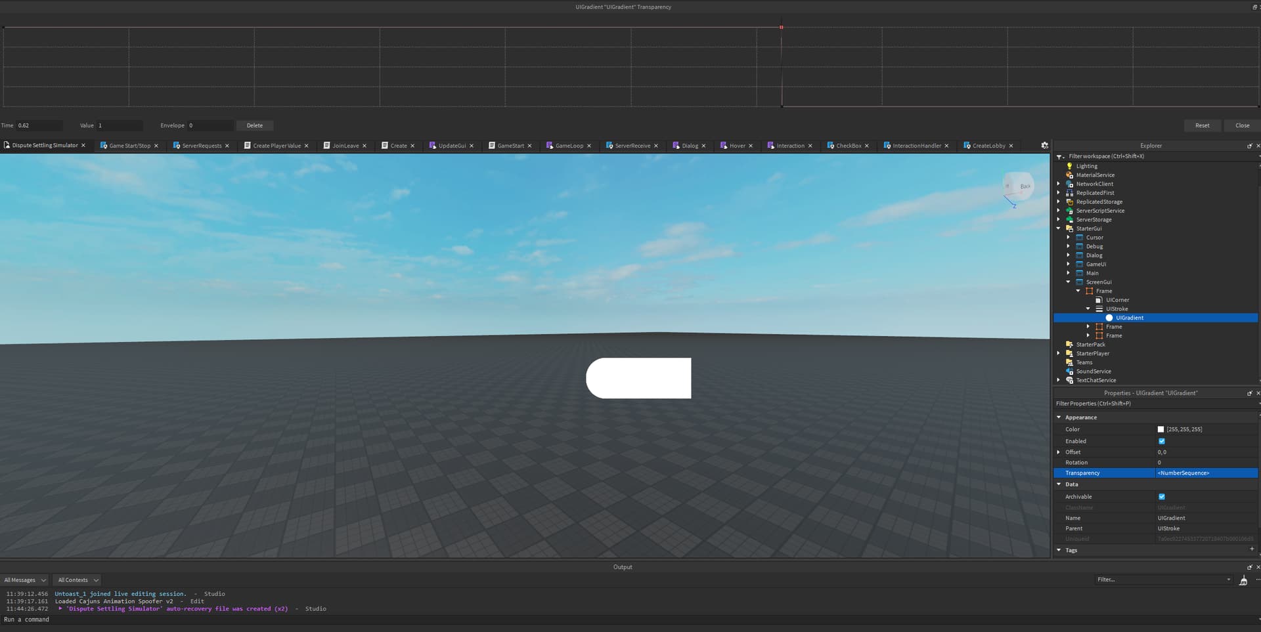Select the SoundService icon
This screenshot has height=632, width=1261.
coord(1069,371)
